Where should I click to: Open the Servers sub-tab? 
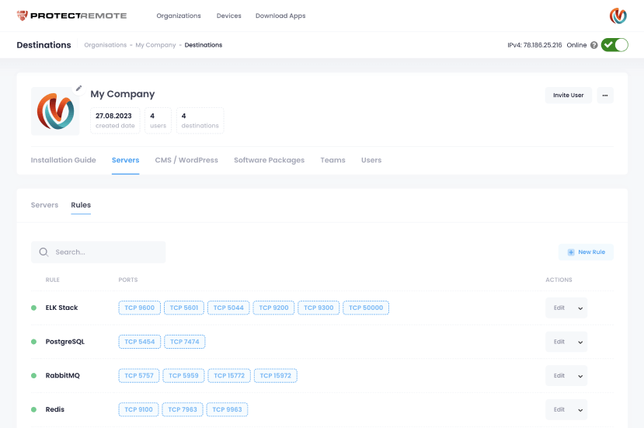point(44,205)
